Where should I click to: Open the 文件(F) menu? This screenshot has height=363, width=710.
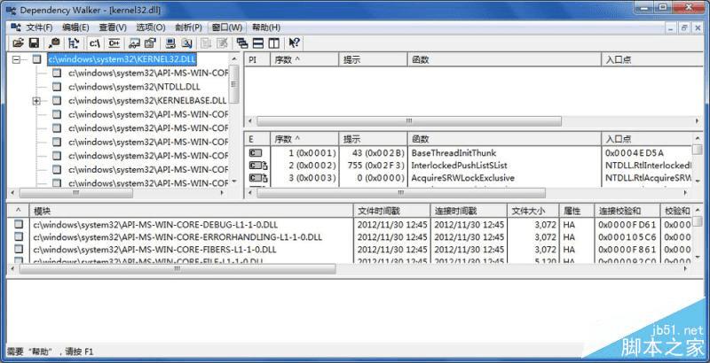click(39, 27)
